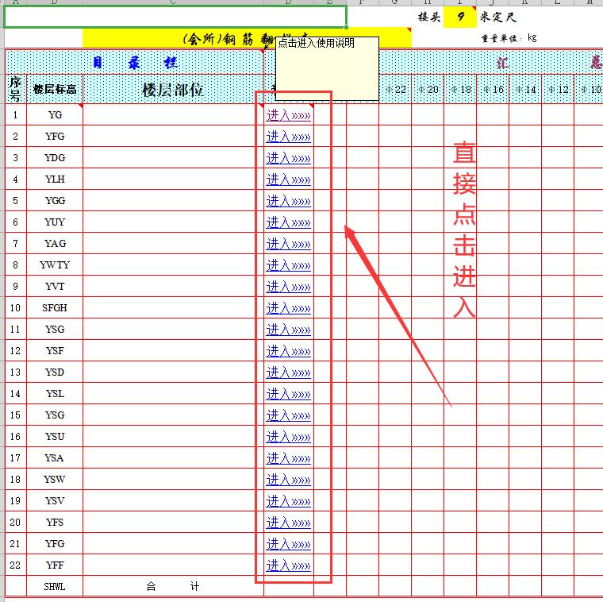The image size is (603, 602).
Task: Select the empty green-bordered cell at top left
Action: [175, 17]
